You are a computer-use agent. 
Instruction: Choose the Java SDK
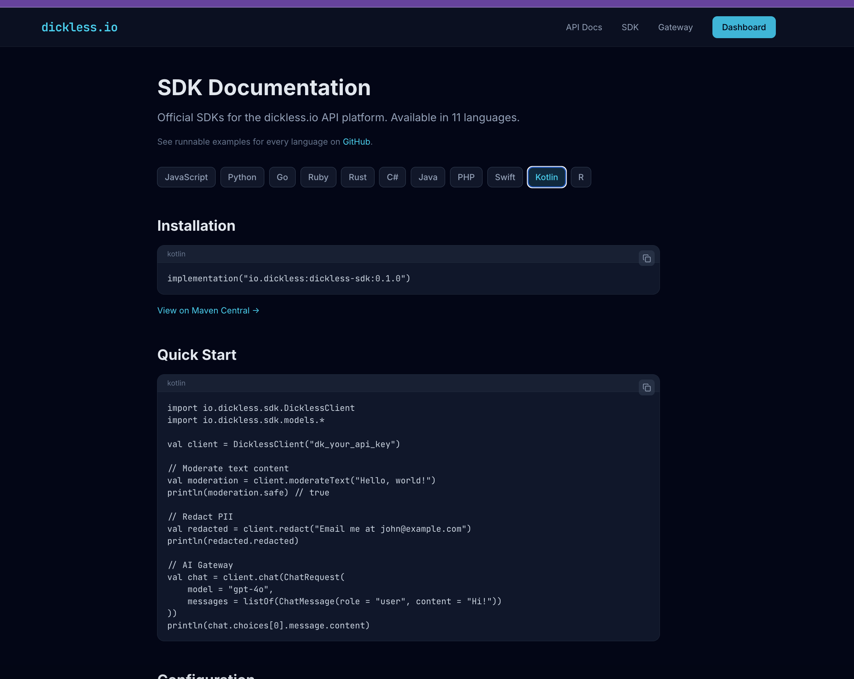coord(427,177)
